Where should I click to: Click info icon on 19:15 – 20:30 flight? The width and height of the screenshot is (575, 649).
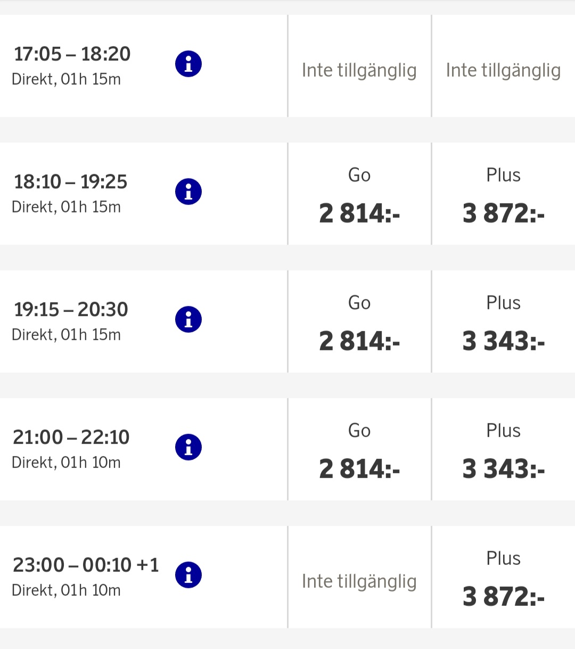click(x=188, y=320)
